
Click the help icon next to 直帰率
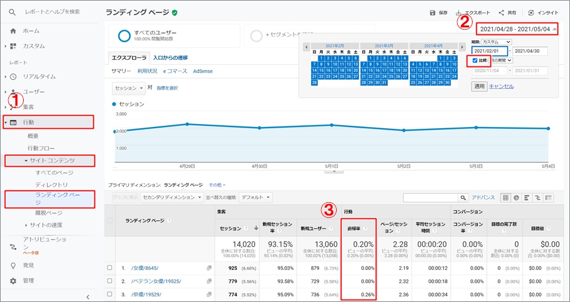point(365,228)
